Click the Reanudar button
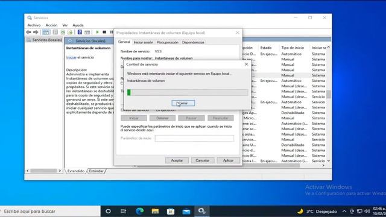The height and width of the screenshot is (217, 386). pos(220,118)
